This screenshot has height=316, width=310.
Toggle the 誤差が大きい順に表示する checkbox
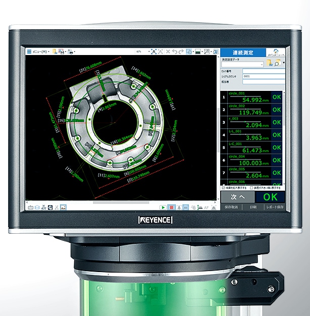[252, 188]
